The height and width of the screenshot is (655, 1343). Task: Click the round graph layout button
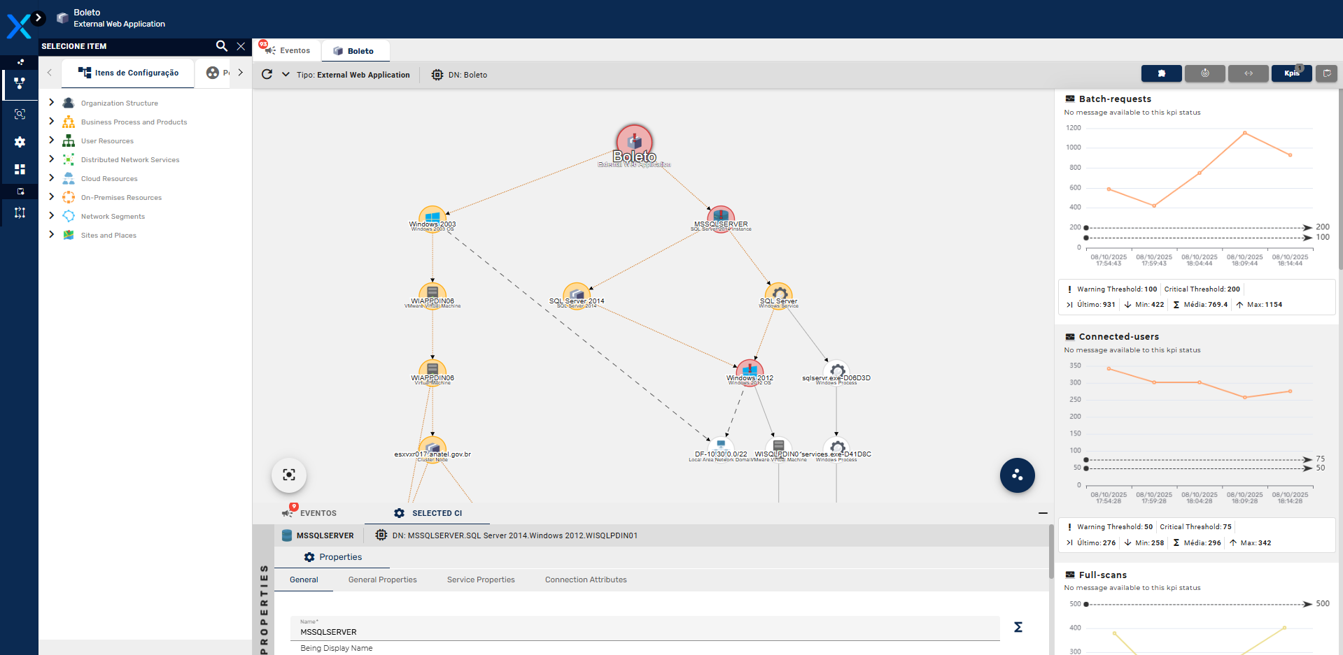1017,475
